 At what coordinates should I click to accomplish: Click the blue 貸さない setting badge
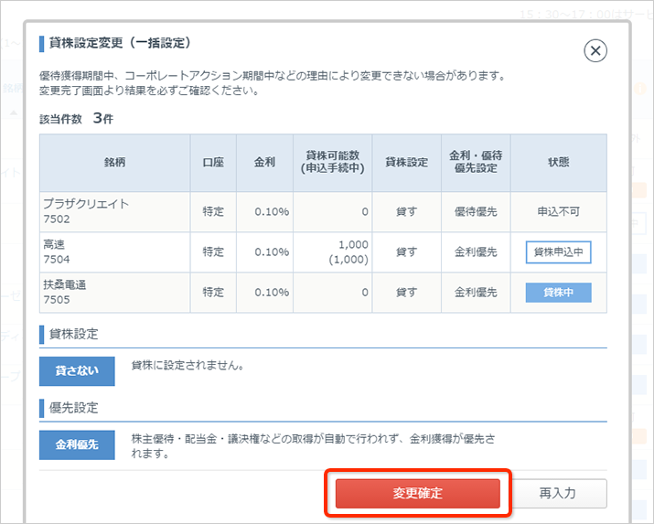(77, 371)
